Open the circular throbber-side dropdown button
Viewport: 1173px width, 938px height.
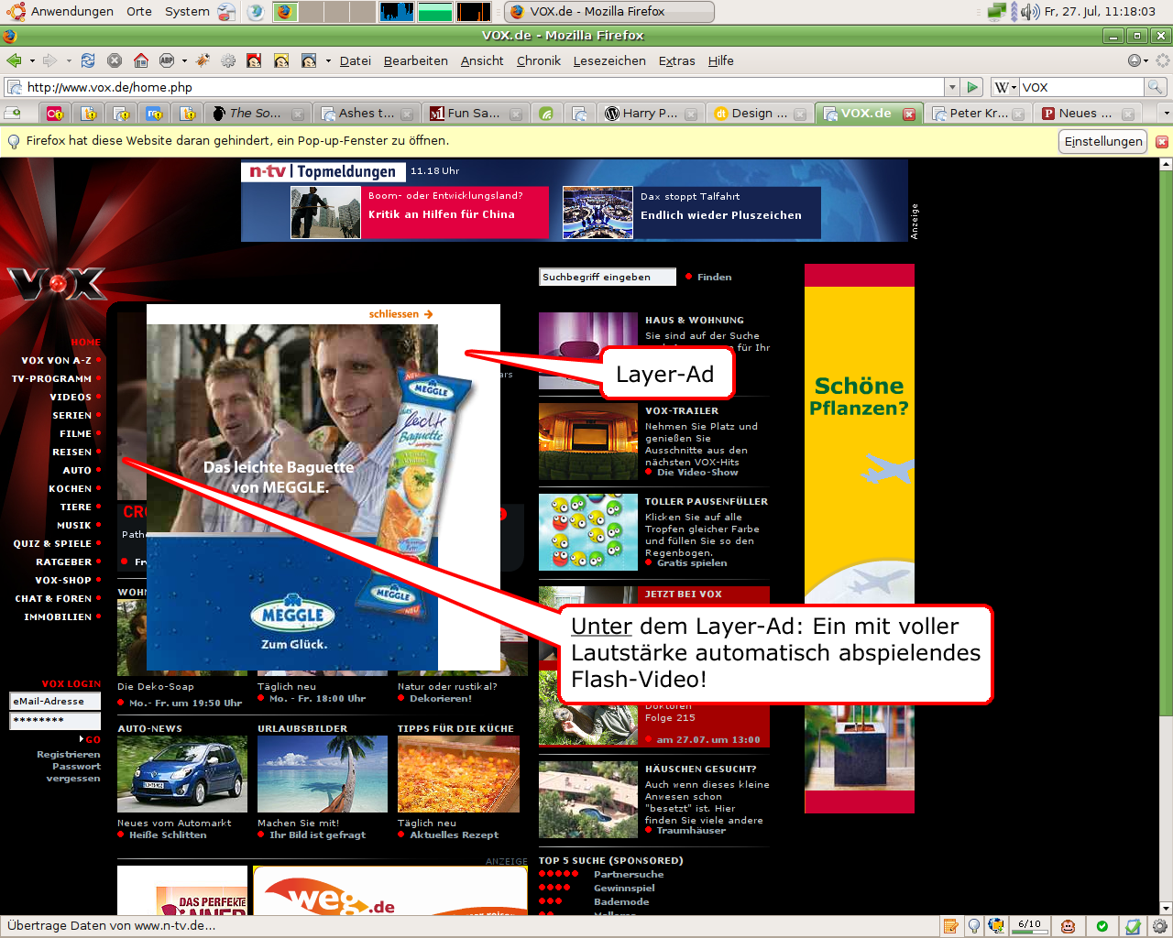pyautogui.click(x=1137, y=60)
